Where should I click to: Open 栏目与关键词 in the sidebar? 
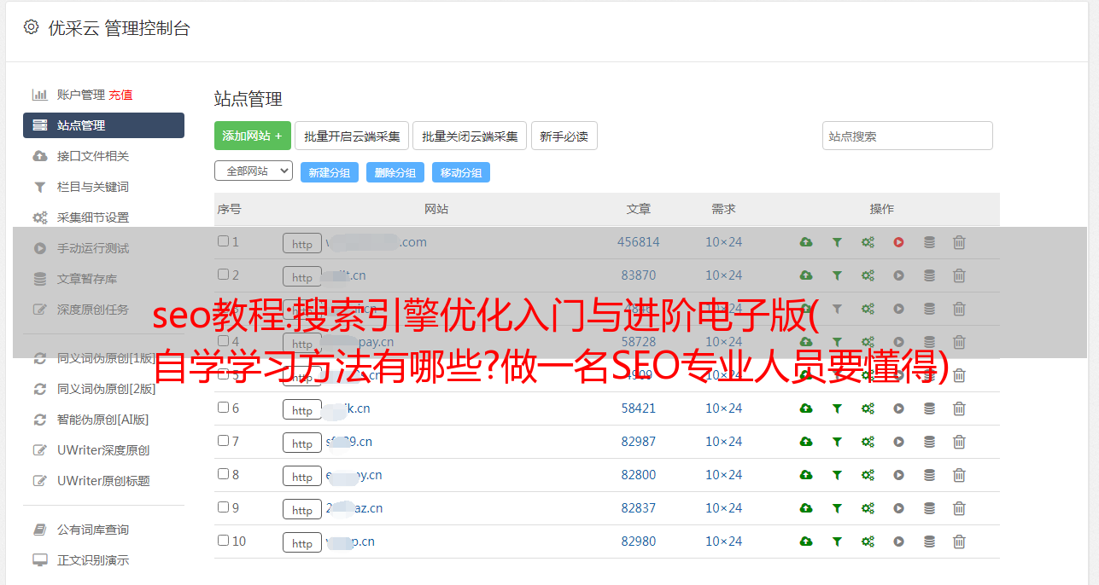coord(92,187)
